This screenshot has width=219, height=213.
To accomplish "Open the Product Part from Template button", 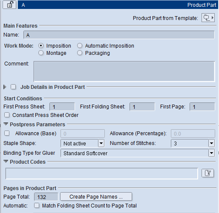I will [x=208, y=18].
